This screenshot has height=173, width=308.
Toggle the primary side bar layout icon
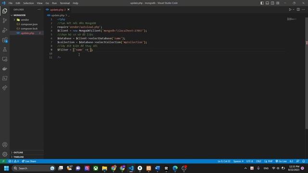click(262, 3)
